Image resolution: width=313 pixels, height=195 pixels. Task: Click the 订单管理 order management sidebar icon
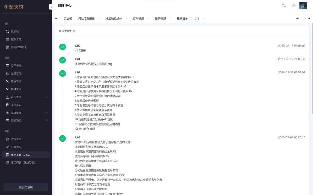[x=7, y=65]
